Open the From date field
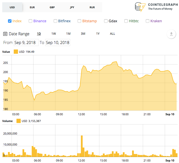This screenshot has width=179, height=163. pos(26,42)
